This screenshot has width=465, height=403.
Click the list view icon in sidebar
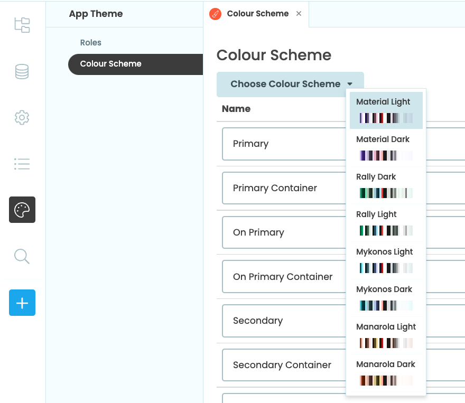(x=22, y=164)
